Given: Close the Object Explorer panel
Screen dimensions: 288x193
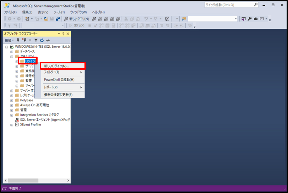Looking at the screenshot, I should [68, 34].
